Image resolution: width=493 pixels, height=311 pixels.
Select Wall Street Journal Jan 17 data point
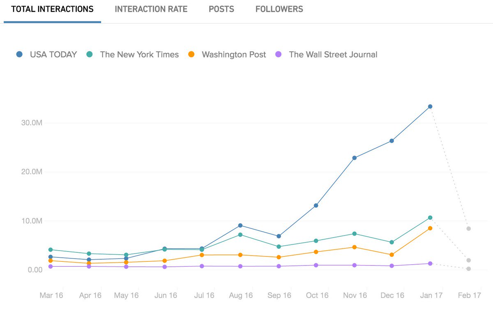(x=430, y=263)
